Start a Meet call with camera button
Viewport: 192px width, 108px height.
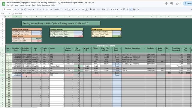pos(177,4)
